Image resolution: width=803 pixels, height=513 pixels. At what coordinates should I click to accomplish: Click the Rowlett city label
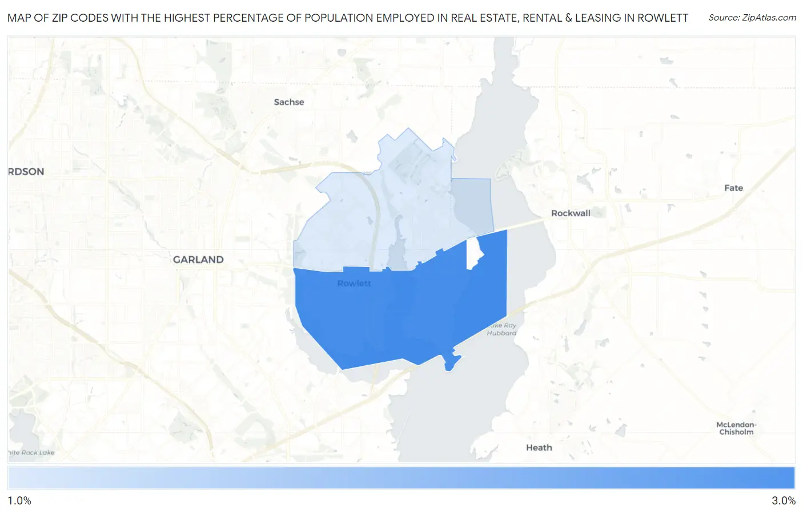click(x=354, y=284)
